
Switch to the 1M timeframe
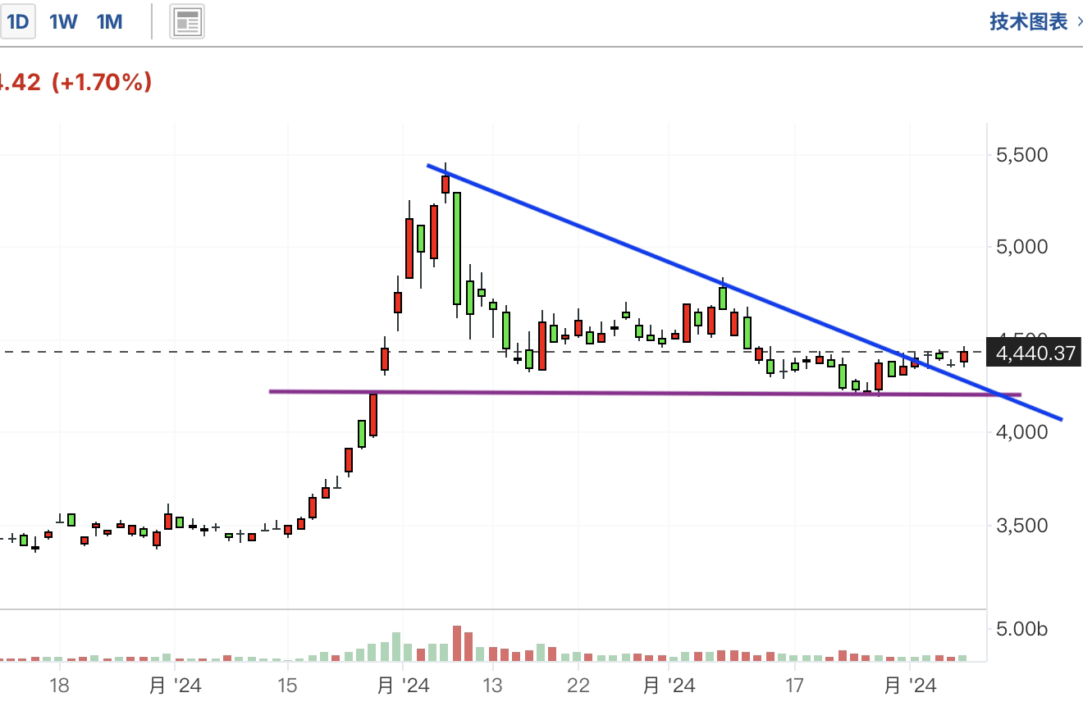coord(109,22)
